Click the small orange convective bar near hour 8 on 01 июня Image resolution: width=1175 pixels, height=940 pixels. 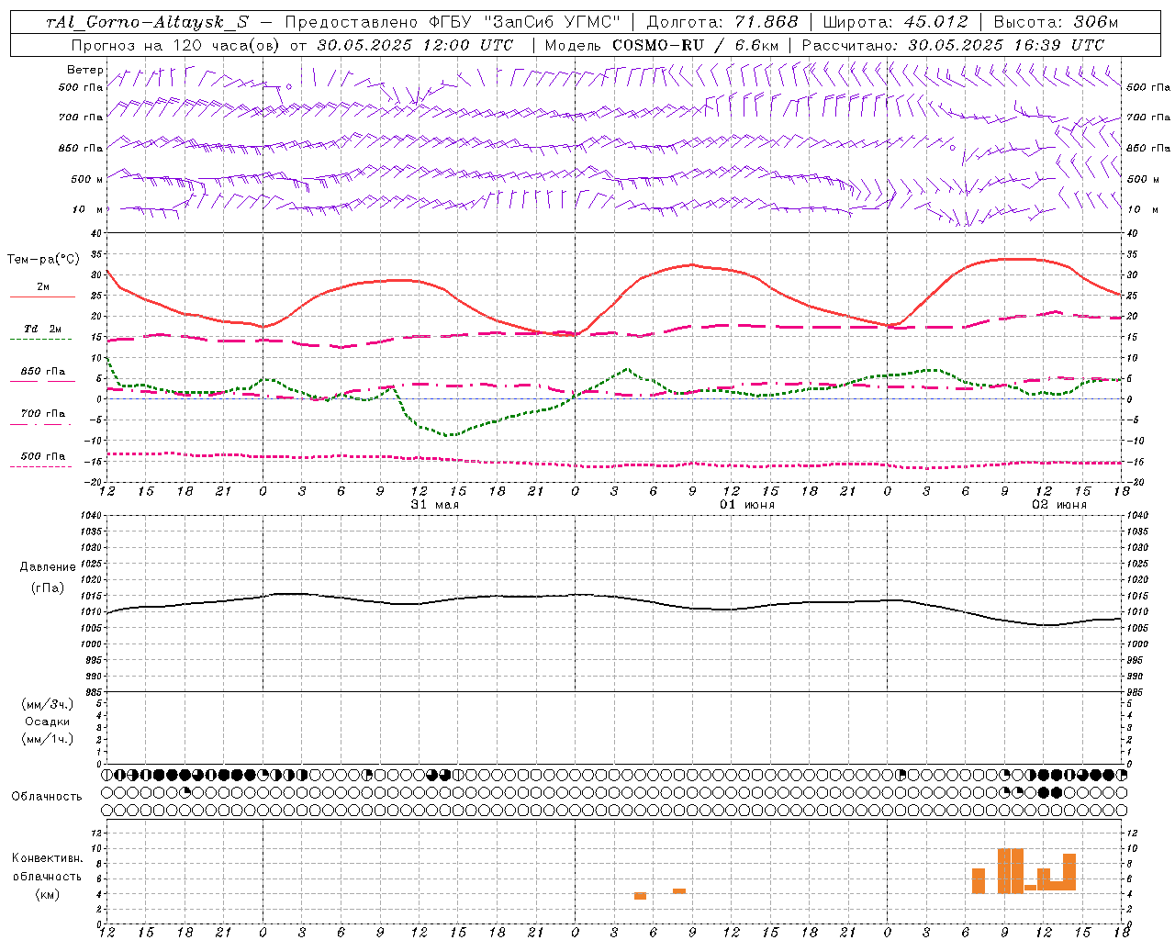tap(679, 891)
